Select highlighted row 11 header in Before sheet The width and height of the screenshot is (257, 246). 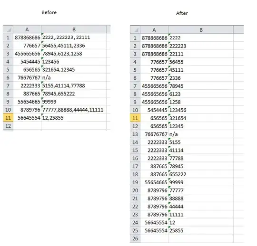pos(8,118)
